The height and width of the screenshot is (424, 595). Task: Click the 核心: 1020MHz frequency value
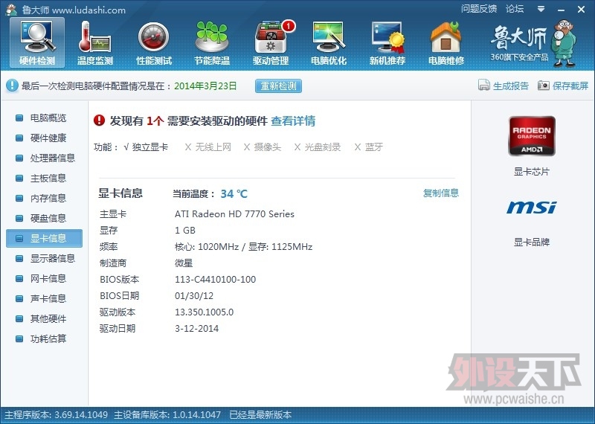point(207,247)
